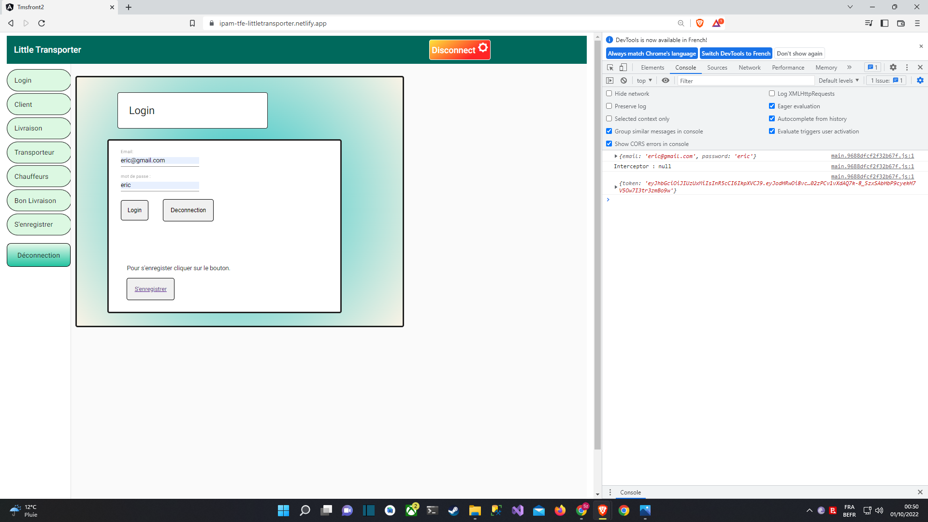Open the Performance tab
The image size is (928, 522).
pyautogui.click(x=788, y=68)
